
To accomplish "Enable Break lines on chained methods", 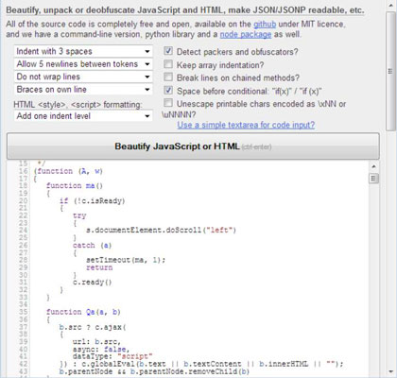I will click(x=168, y=77).
